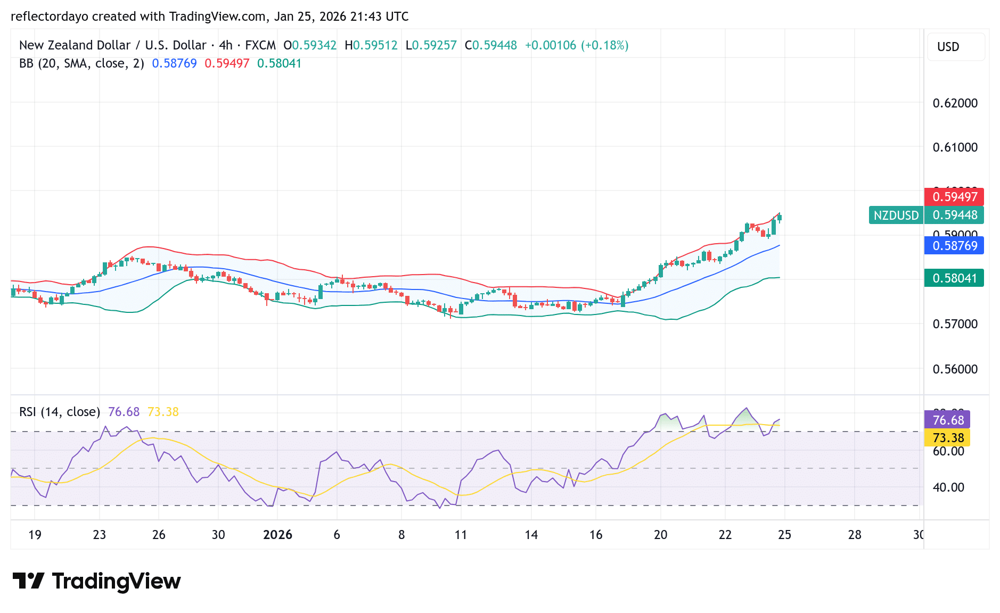Click date label 20 on time axis
Screen dimensions: 1000x613
pos(660,535)
